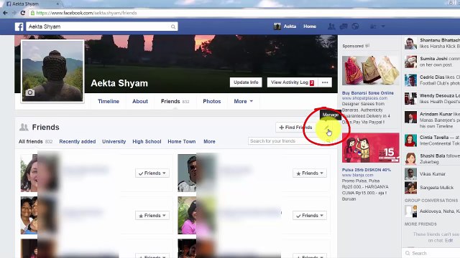460x258 pixels.
Task: Open More friend filter options
Action: (209, 142)
